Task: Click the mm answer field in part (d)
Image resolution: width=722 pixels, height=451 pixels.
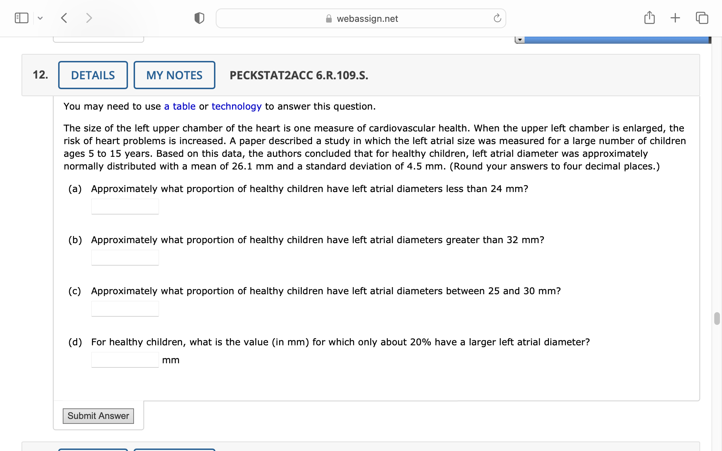Action: [x=125, y=360]
